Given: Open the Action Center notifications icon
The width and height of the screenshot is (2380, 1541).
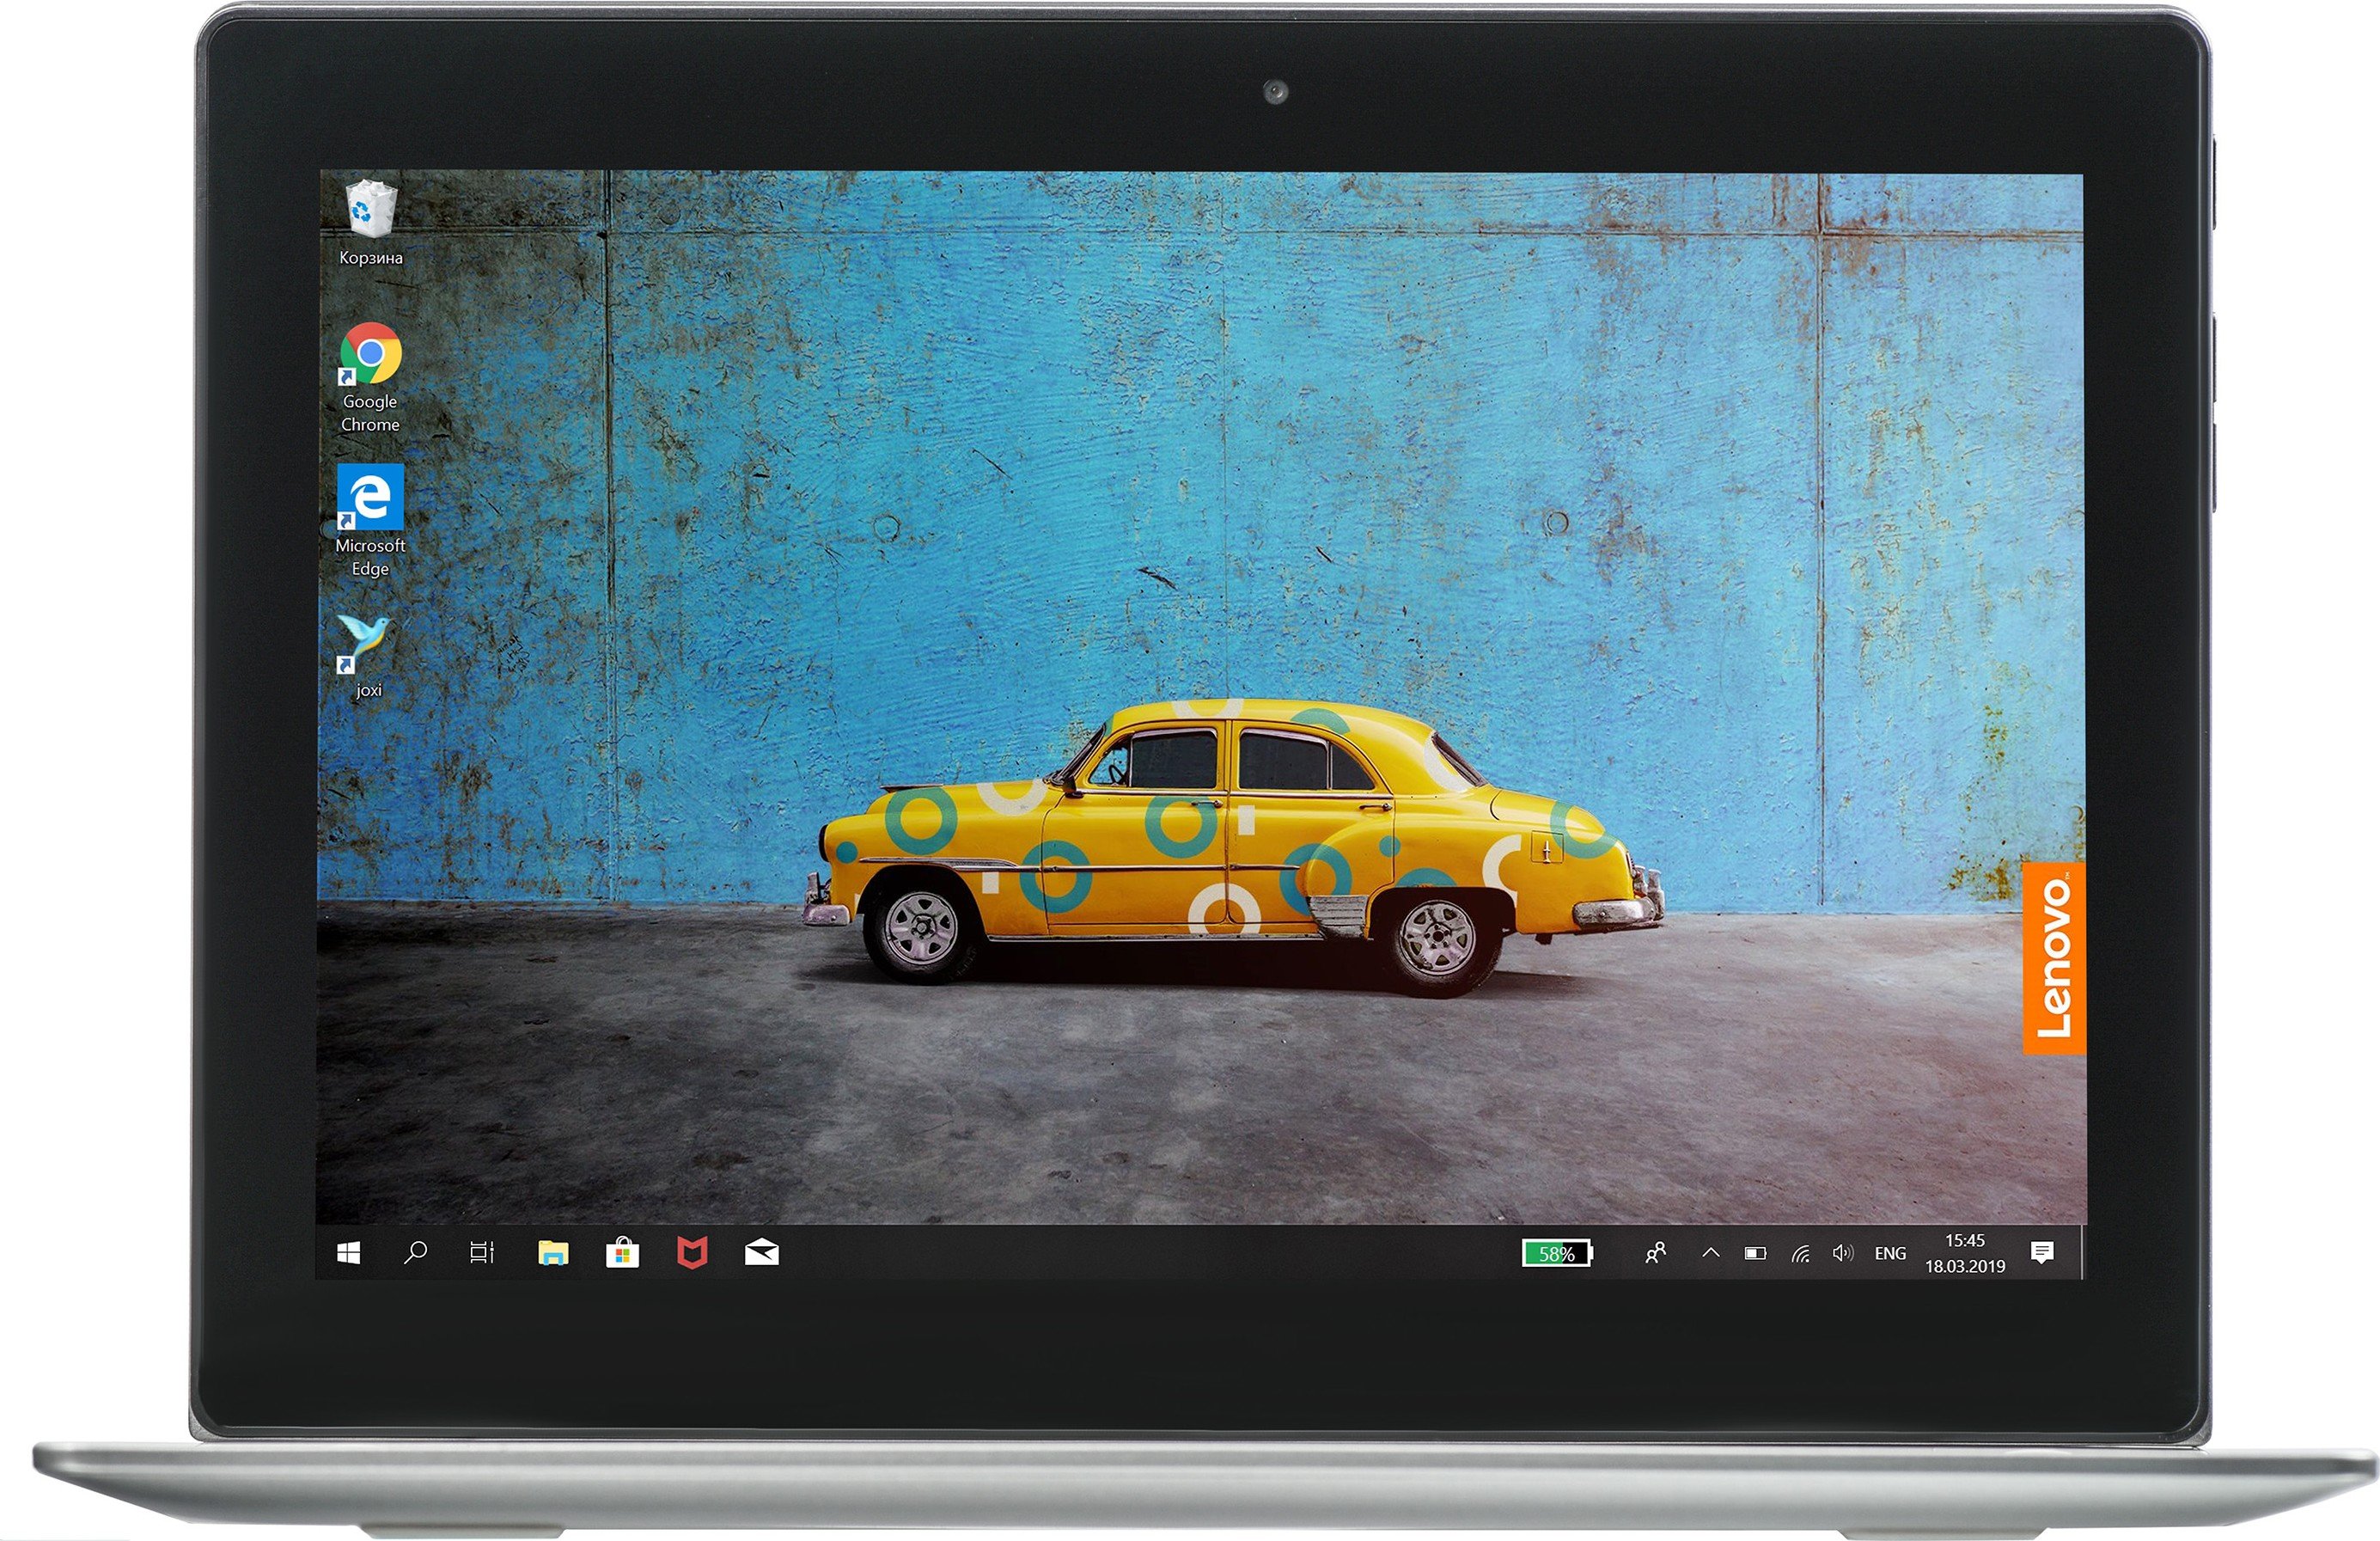Looking at the screenshot, I should (2042, 1253).
